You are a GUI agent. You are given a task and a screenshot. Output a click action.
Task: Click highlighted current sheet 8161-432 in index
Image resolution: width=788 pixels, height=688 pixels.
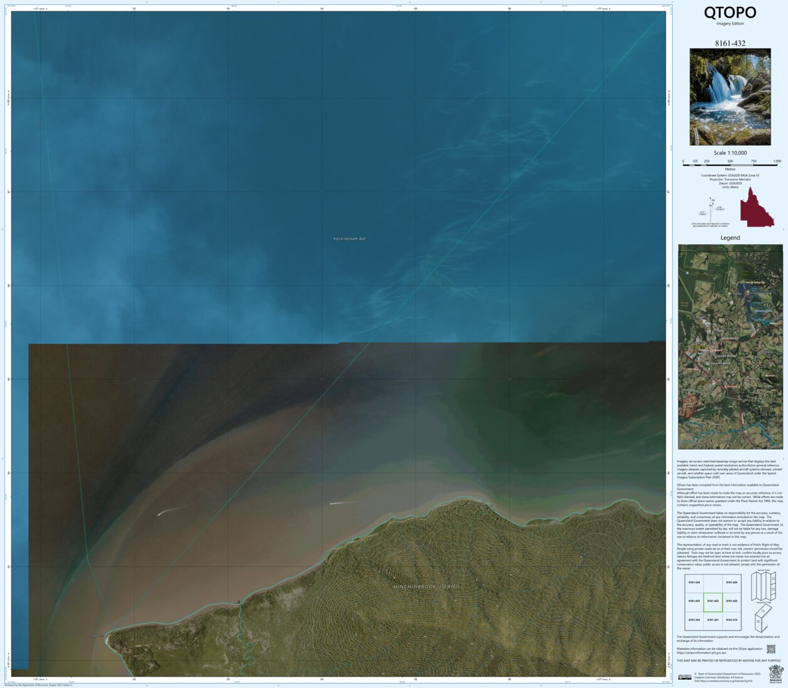713,601
